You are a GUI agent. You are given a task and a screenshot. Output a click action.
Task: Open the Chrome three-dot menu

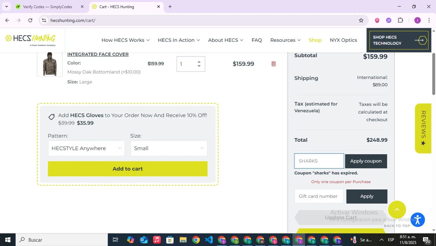click(x=429, y=20)
